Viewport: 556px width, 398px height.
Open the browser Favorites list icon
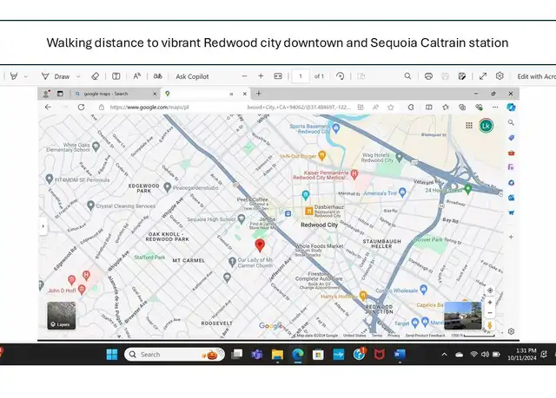(x=446, y=107)
